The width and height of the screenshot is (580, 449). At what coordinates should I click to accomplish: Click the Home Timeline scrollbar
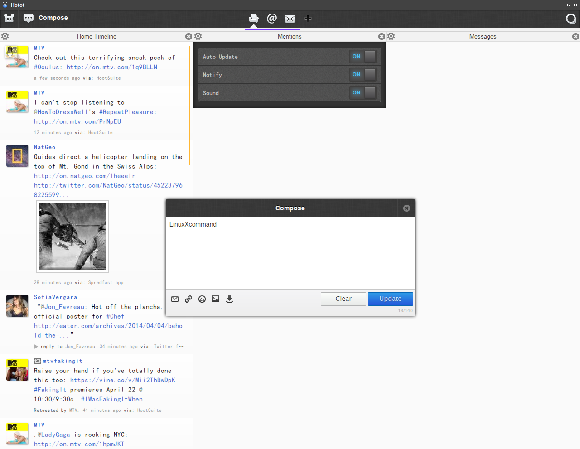[x=189, y=105]
